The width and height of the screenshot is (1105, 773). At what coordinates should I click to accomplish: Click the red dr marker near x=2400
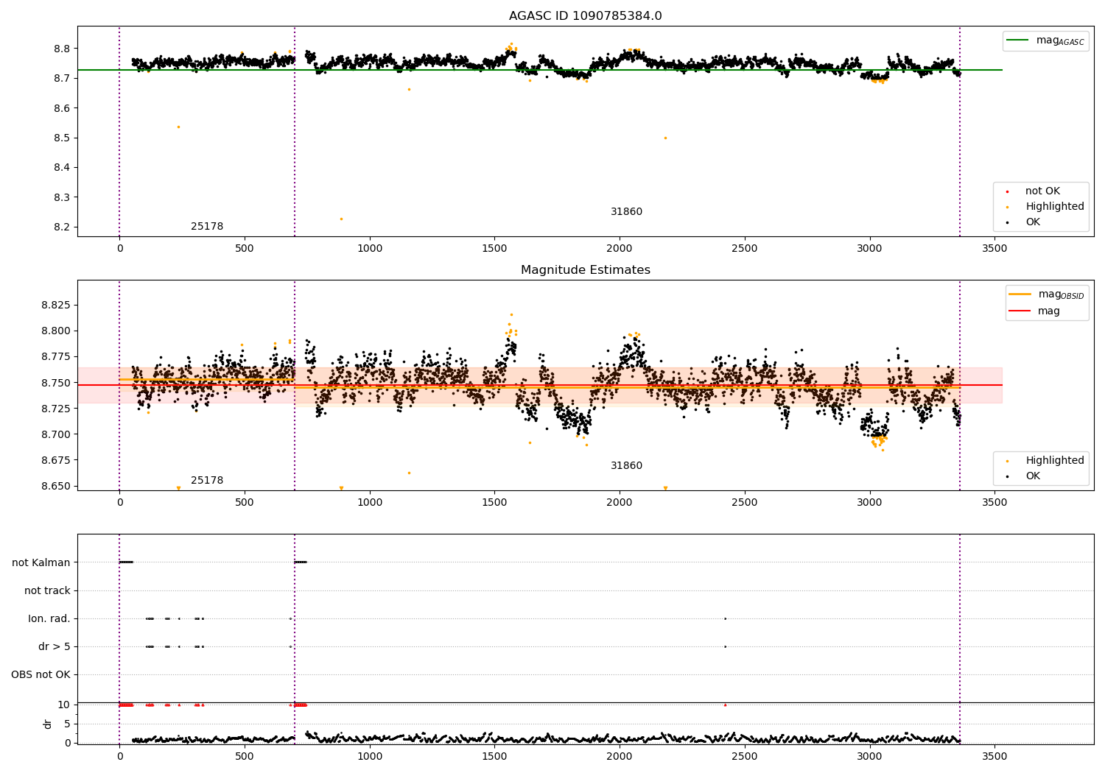coord(725,705)
